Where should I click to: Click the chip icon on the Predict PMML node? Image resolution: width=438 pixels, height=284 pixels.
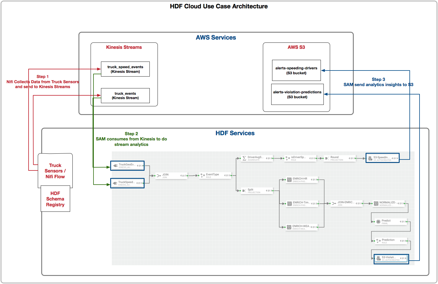[x=378, y=222]
